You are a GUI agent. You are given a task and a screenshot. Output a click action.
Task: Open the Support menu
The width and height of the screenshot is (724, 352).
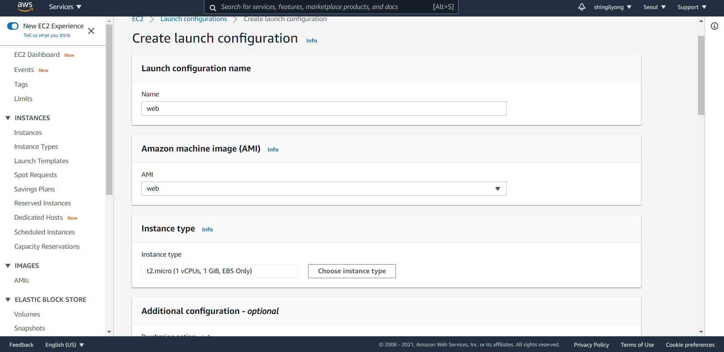tap(692, 7)
